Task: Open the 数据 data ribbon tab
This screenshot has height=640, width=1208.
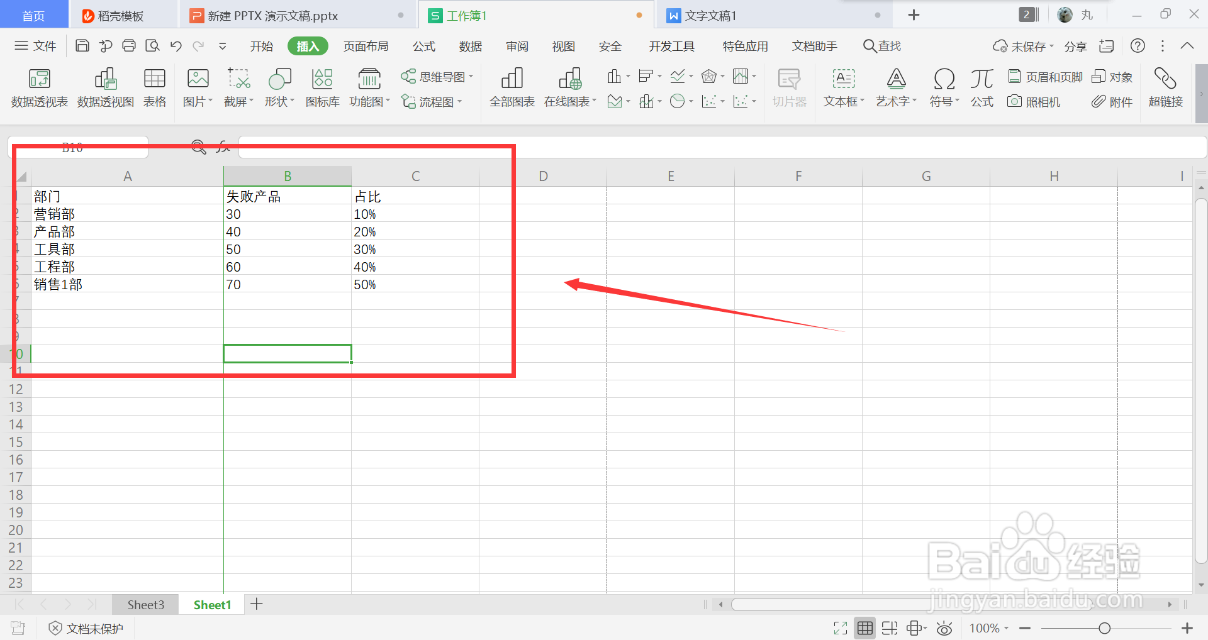Action: point(471,46)
